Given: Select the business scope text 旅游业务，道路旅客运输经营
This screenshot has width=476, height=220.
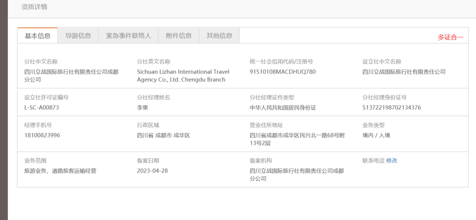Looking at the screenshot, I should pos(60,171).
